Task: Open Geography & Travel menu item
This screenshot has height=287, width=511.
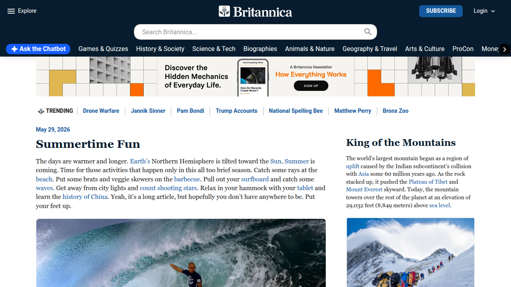Action: point(370,49)
